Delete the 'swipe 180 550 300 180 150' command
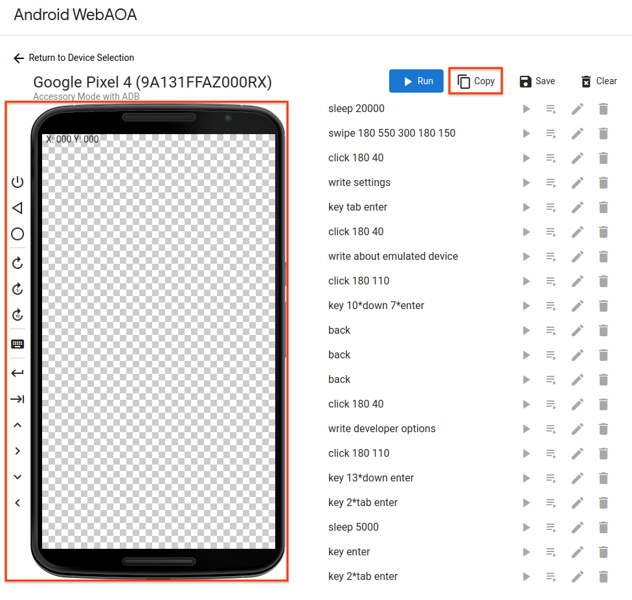Image resolution: width=632 pixels, height=600 pixels. [603, 133]
